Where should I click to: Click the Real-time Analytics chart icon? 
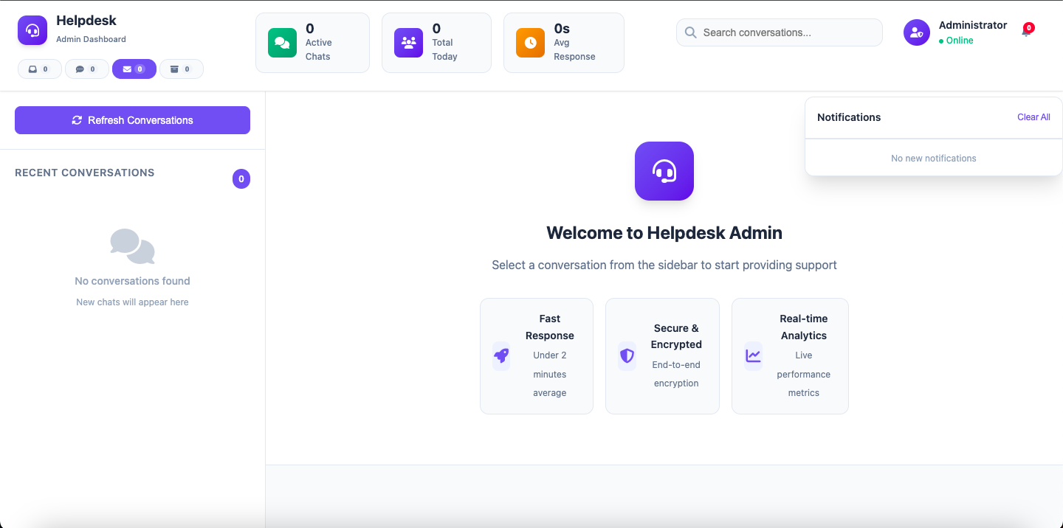tap(753, 356)
